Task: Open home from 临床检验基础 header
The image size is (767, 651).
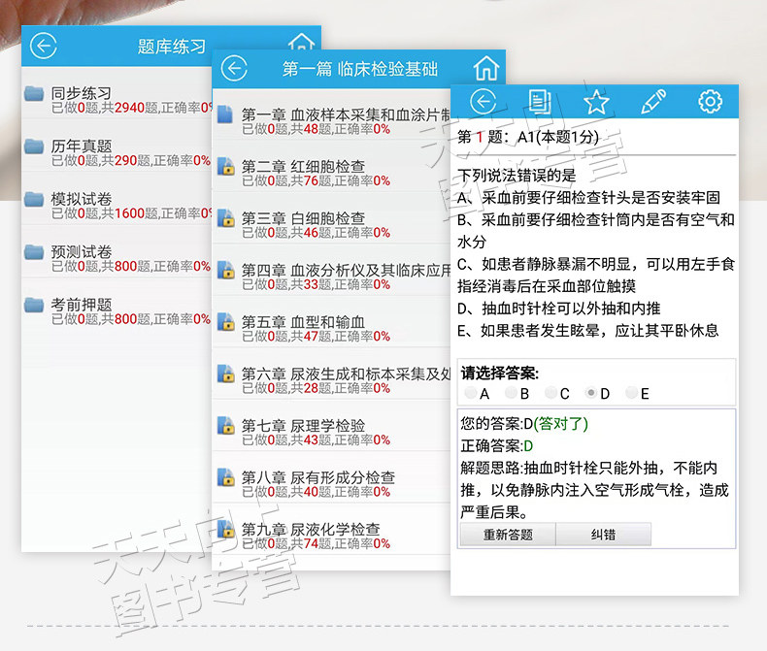Action: [486, 69]
